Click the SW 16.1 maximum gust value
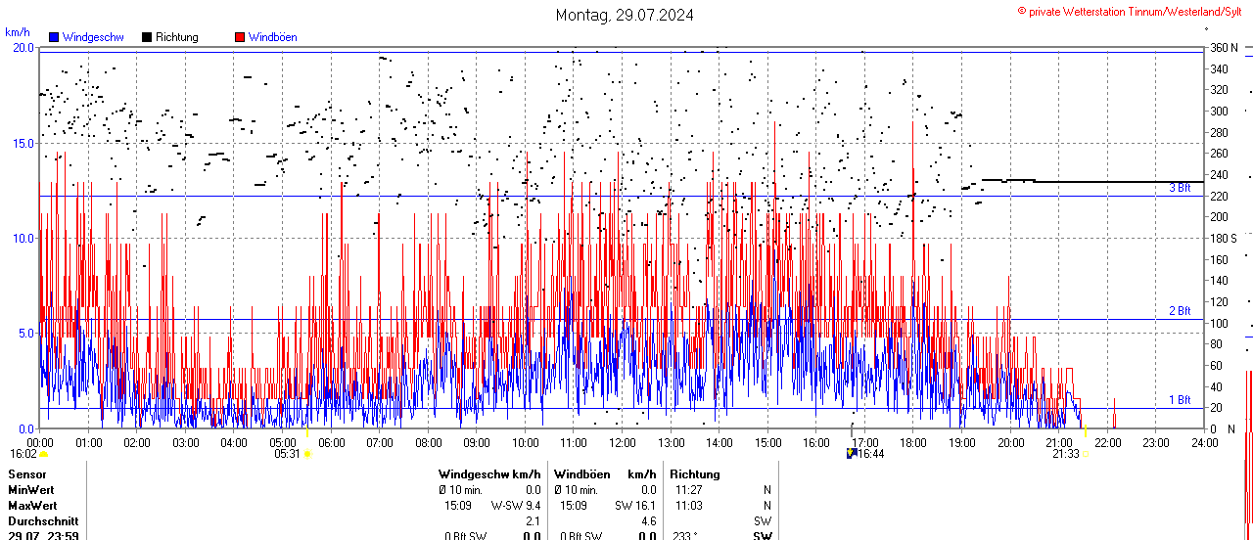The width and height of the screenshot is (1253, 540). tap(636, 506)
